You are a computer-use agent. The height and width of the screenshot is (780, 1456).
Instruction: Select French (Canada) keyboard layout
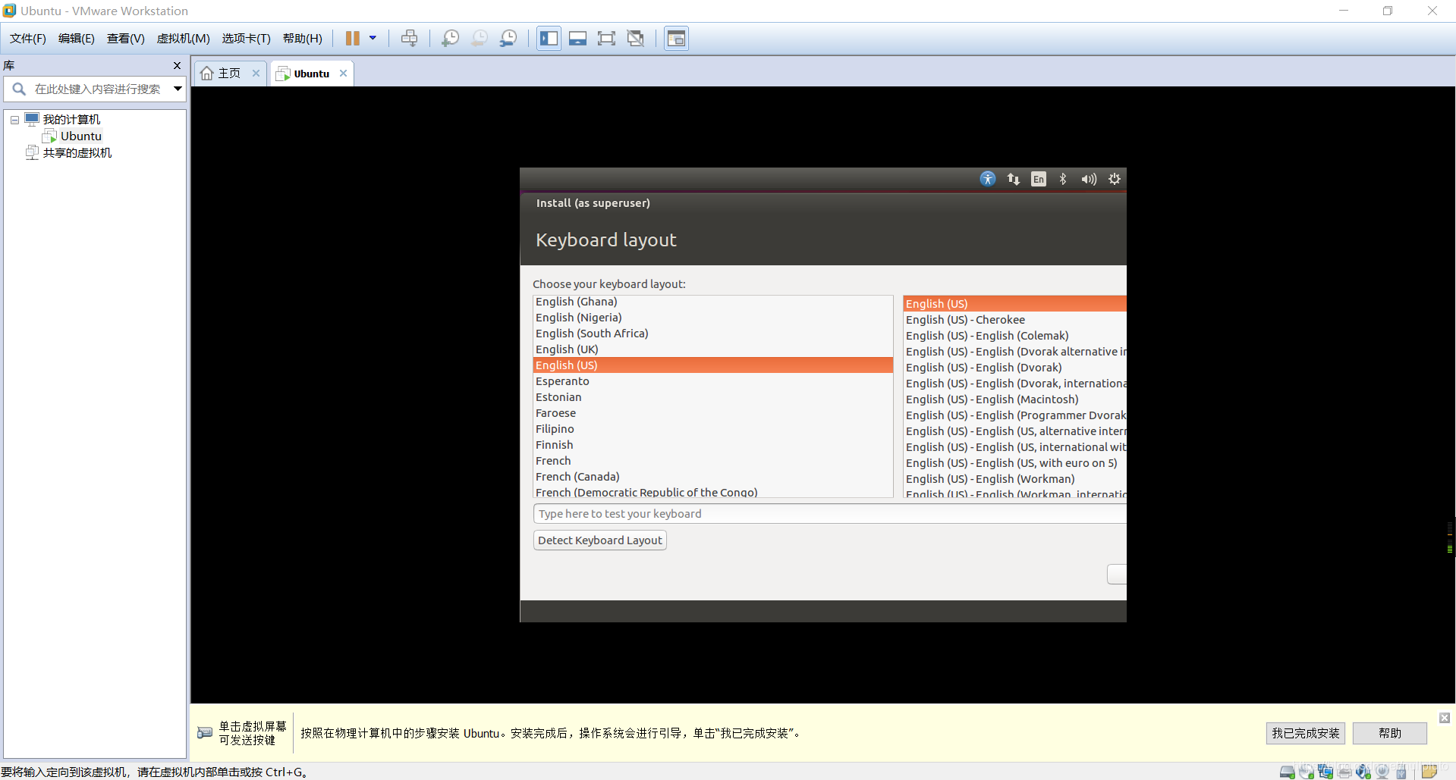(x=713, y=477)
